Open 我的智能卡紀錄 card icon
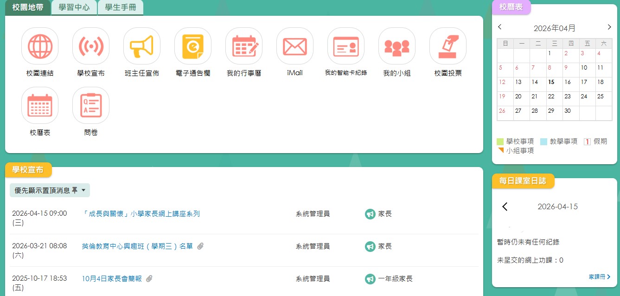Image resolution: width=620 pixels, height=296 pixels. (346, 46)
